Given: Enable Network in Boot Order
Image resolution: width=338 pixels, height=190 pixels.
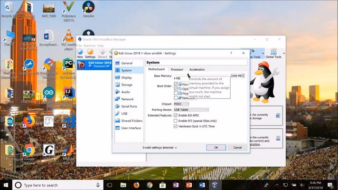Looking at the screenshot, I should [x=176, y=98].
